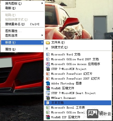Click the icon of Microsoft PowerPoint 幻灯片
This screenshot has width=113, height=121.
coord(48,74)
